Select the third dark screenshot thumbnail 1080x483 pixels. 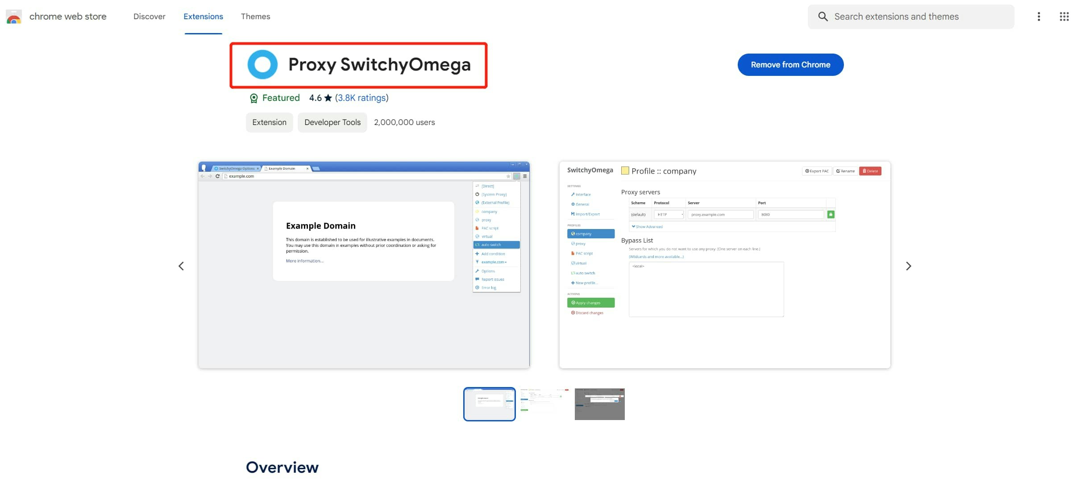pos(599,404)
